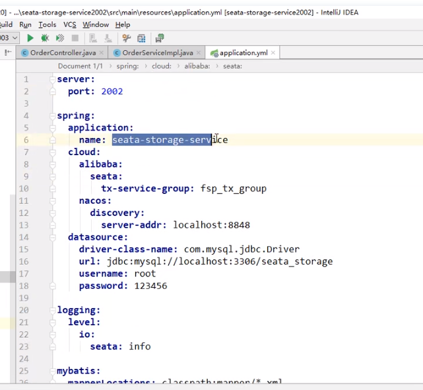This screenshot has width=423, height=390.
Task: Click the class icon on OrderController.java tab
Action: tap(24, 53)
